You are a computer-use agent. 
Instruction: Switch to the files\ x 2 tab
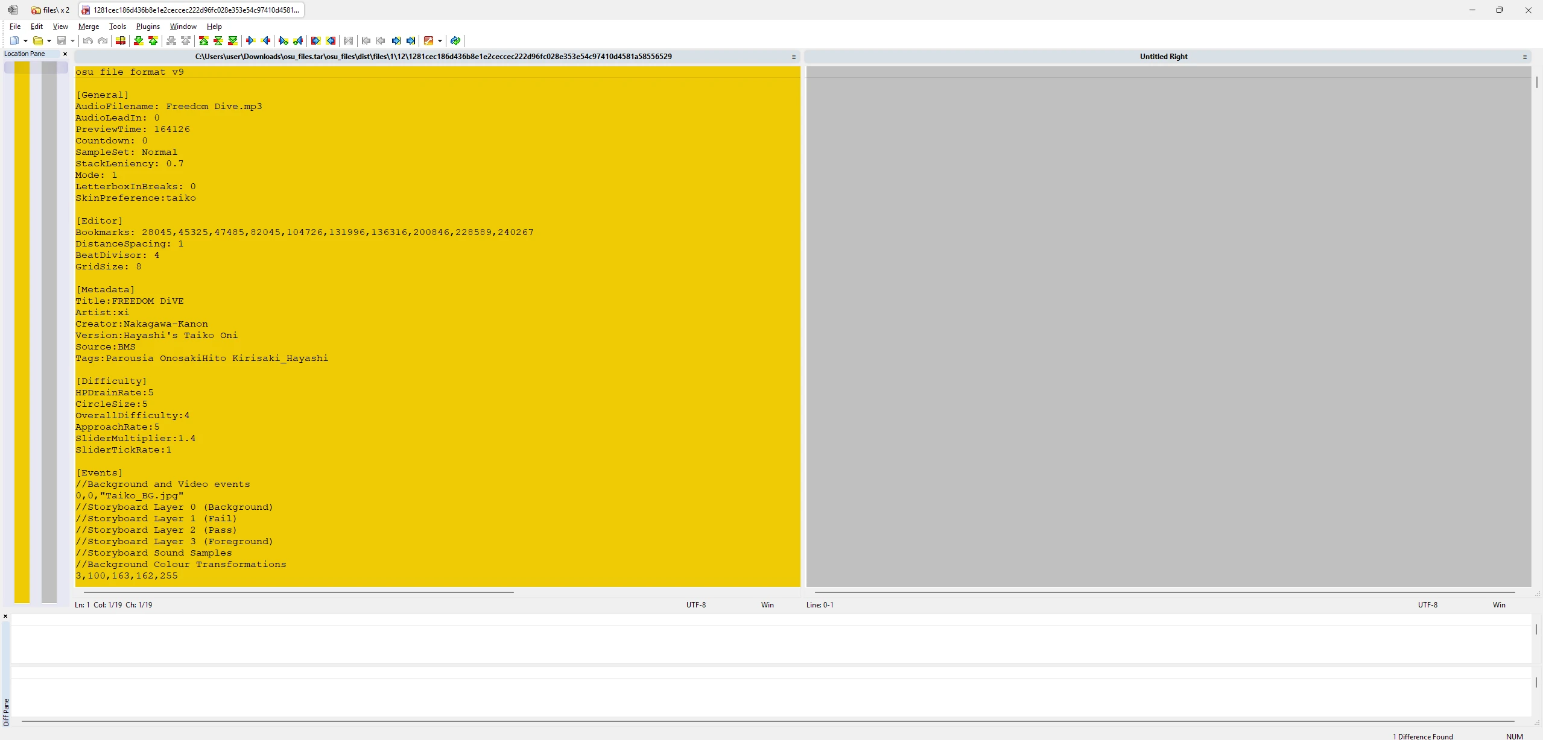coord(51,10)
